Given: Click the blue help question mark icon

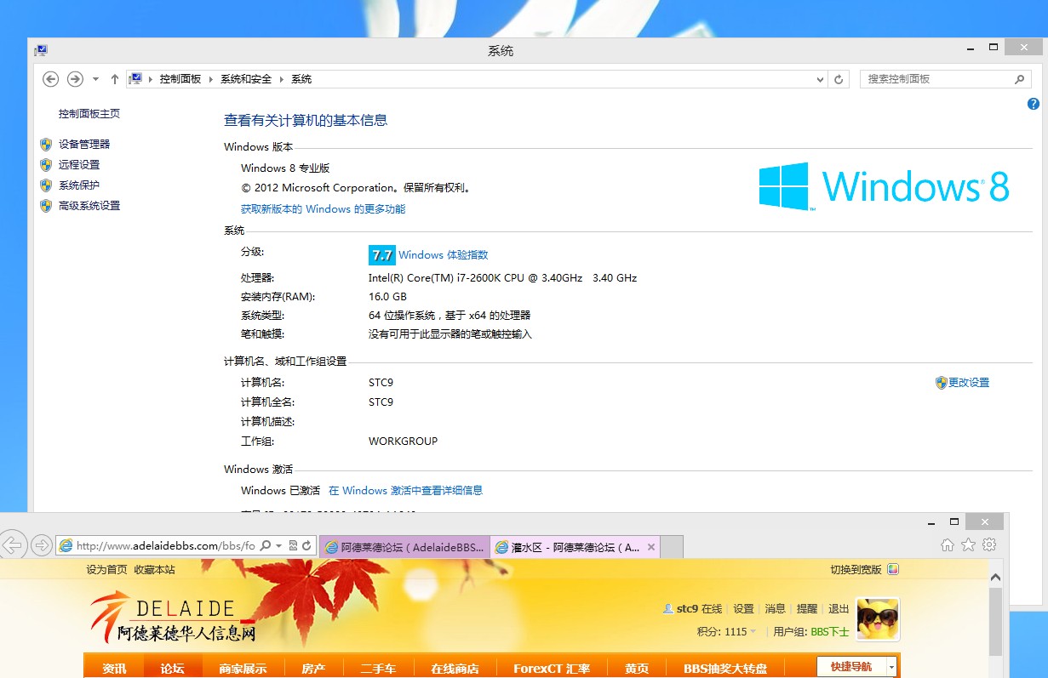Looking at the screenshot, I should click(x=1034, y=105).
